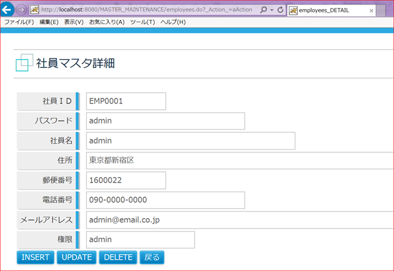
Task: Open the お気に入り(A) menu
Action: coord(106,22)
